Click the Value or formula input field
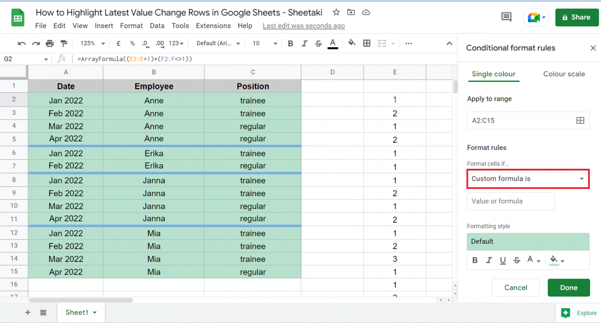The width and height of the screenshot is (601, 323). coord(510,201)
